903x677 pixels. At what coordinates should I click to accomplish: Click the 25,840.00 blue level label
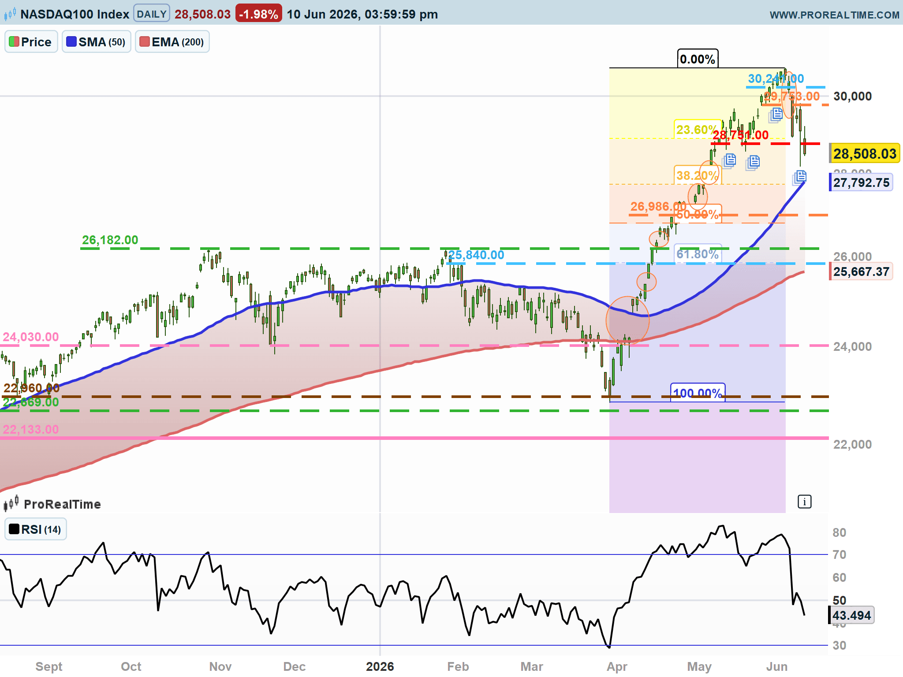(476, 255)
